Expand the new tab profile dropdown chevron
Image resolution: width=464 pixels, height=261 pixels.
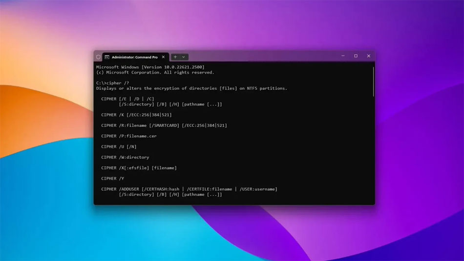(184, 57)
